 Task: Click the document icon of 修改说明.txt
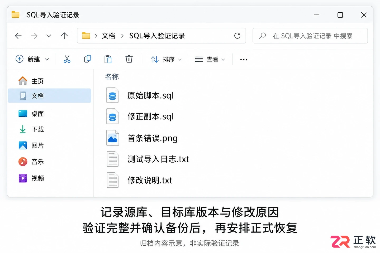113,180
